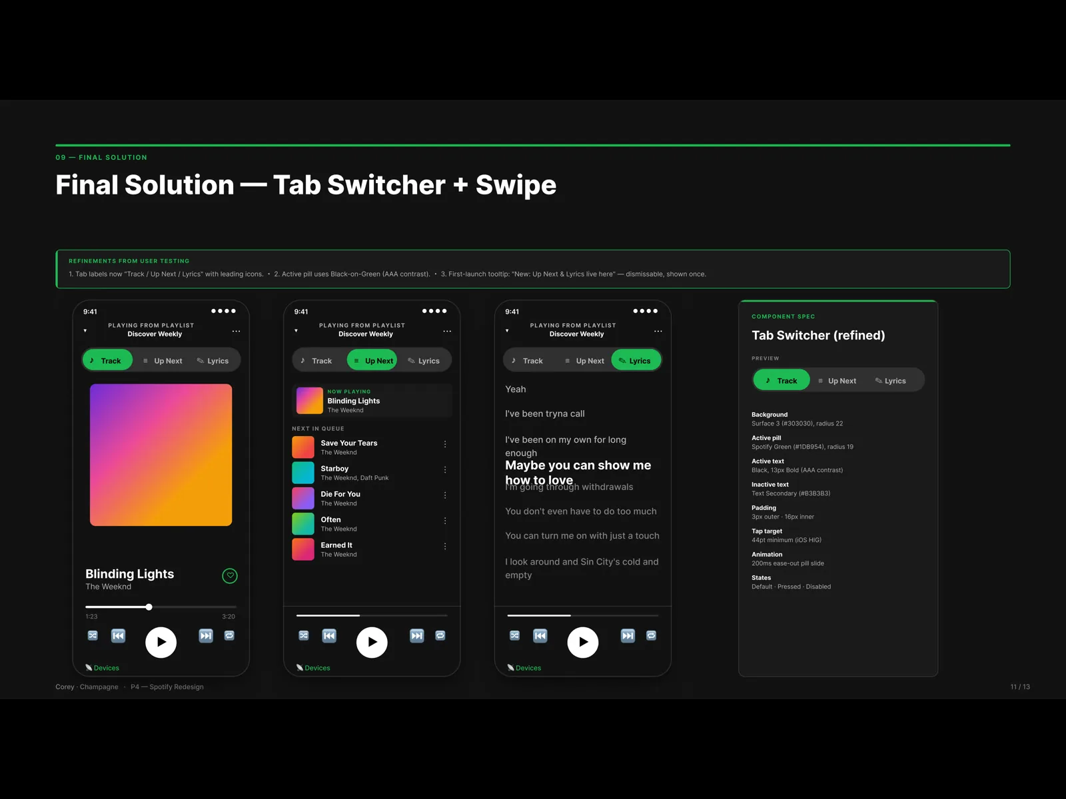Click lyric line "I've been tryna call"

click(x=545, y=413)
